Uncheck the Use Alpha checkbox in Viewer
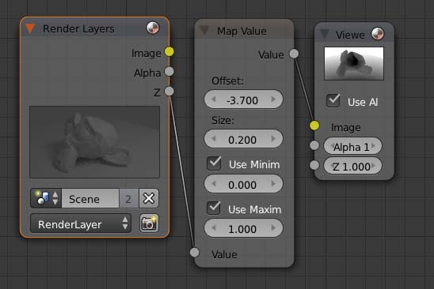Screen dimensions: 434x289 click(x=333, y=100)
